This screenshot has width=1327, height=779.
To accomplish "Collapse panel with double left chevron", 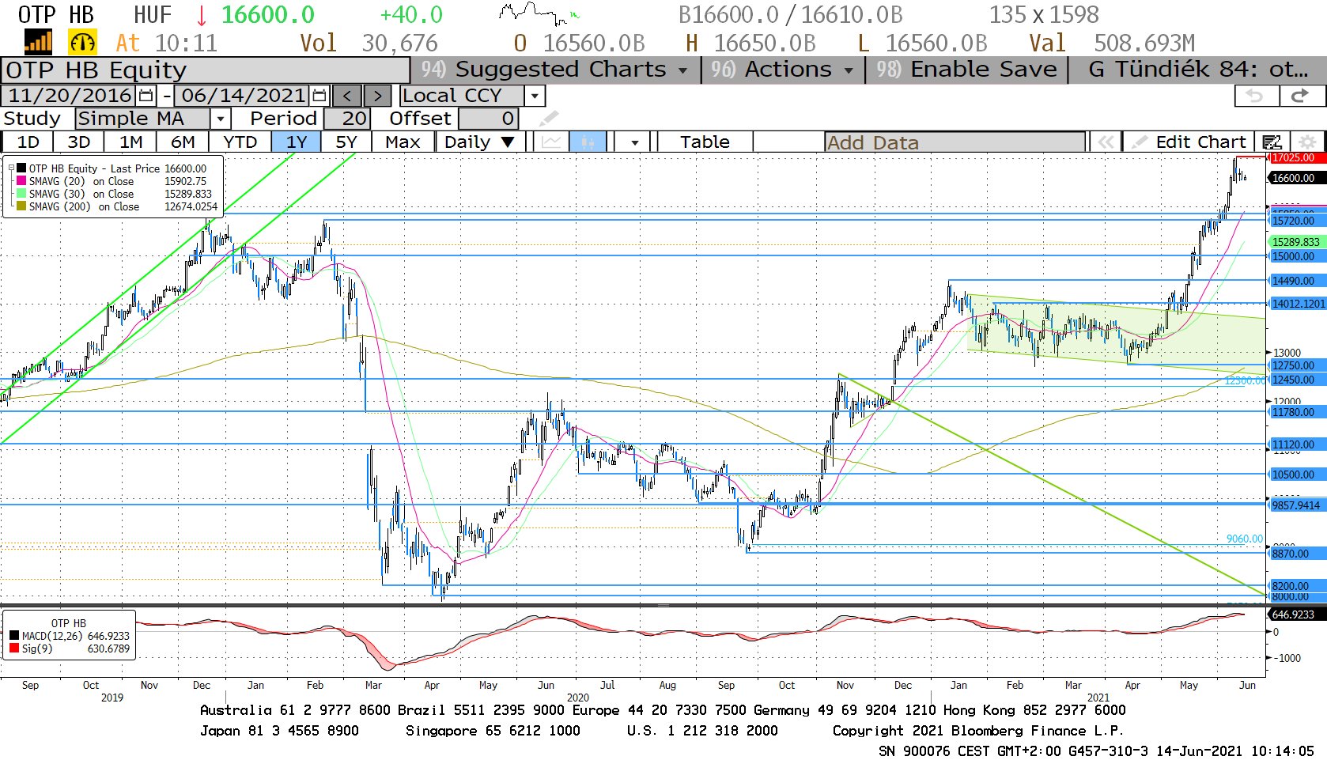I will [x=1106, y=142].
